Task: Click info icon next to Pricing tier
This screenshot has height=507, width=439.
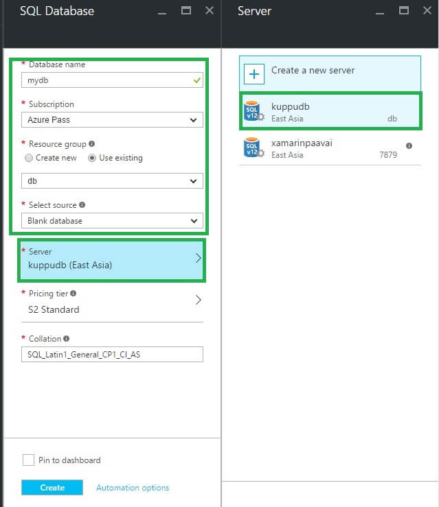Action: pos(73,293)
